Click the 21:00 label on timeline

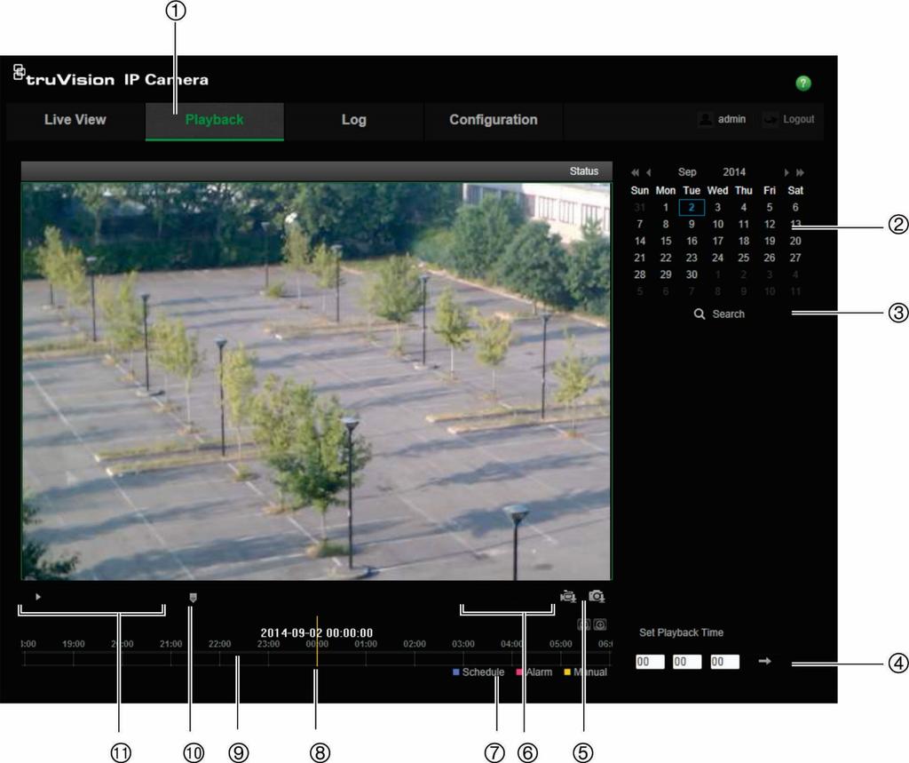click(171, 644)
